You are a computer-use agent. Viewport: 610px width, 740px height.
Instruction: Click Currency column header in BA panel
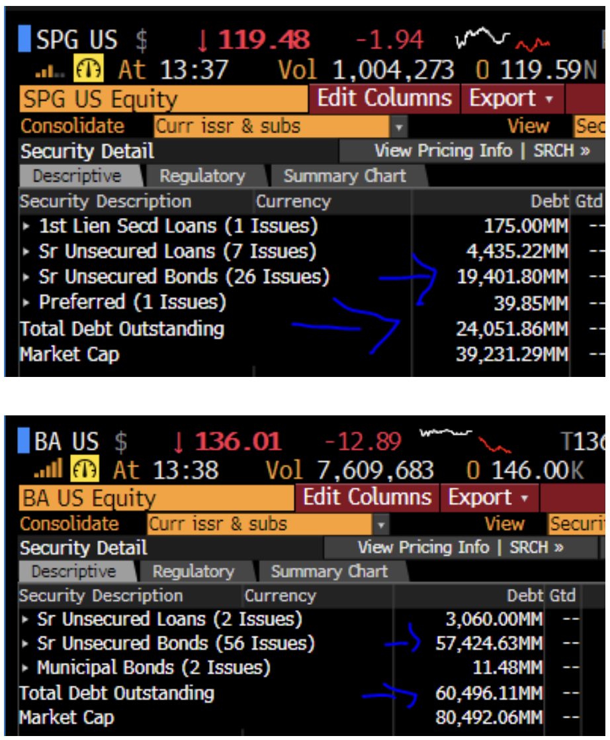pos(281,596)
